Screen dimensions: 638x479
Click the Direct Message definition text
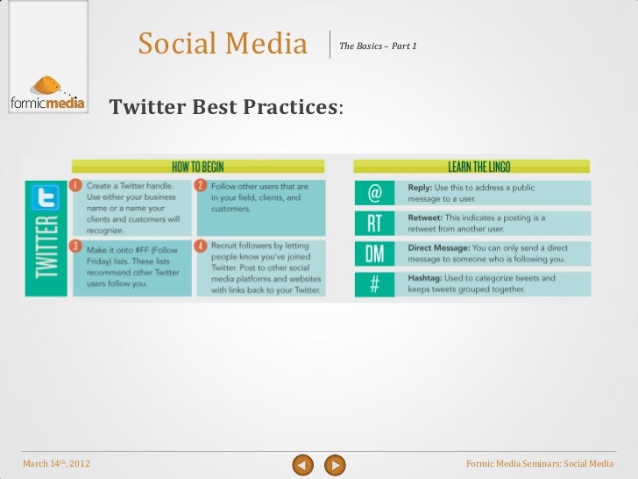488,254
